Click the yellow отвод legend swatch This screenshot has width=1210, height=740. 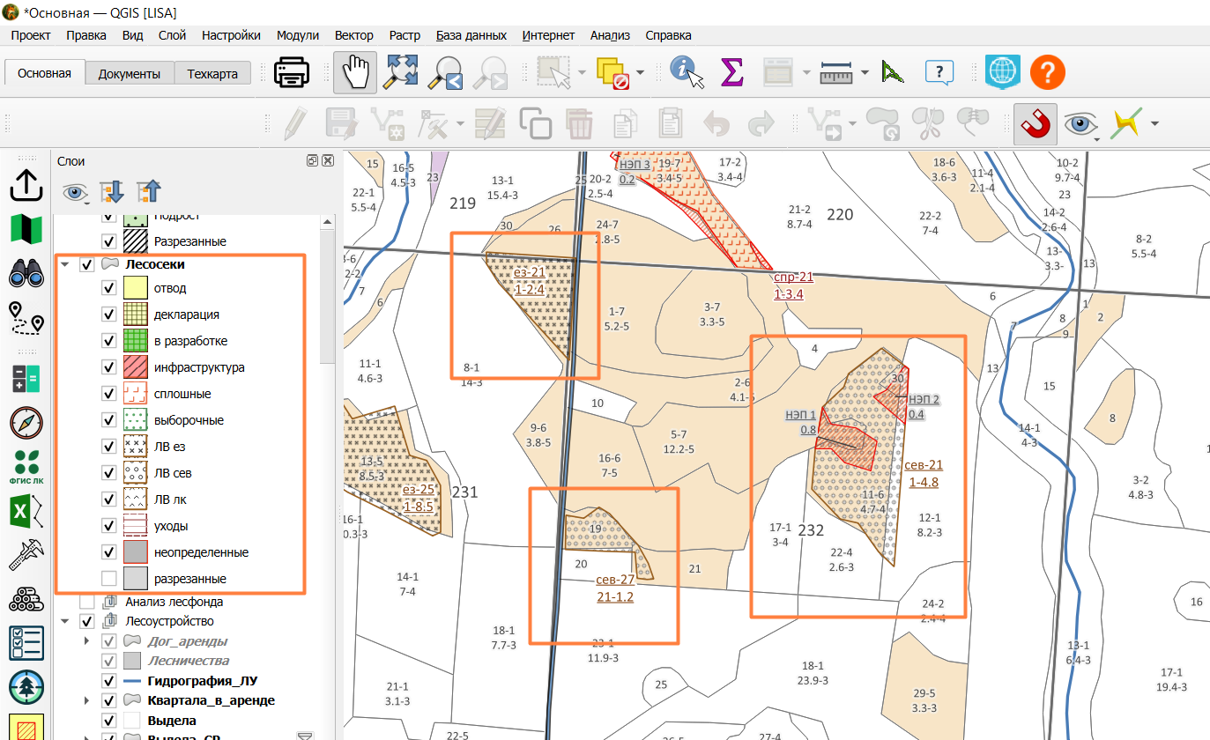135,288
